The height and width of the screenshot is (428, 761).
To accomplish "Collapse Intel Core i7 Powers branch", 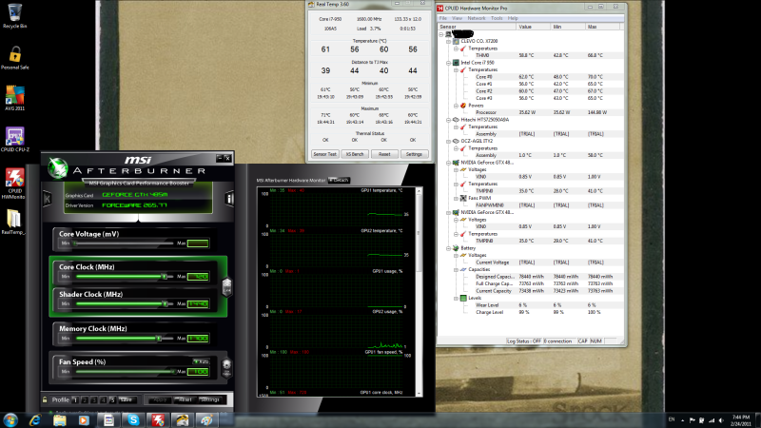I will [x=456, y=106].
